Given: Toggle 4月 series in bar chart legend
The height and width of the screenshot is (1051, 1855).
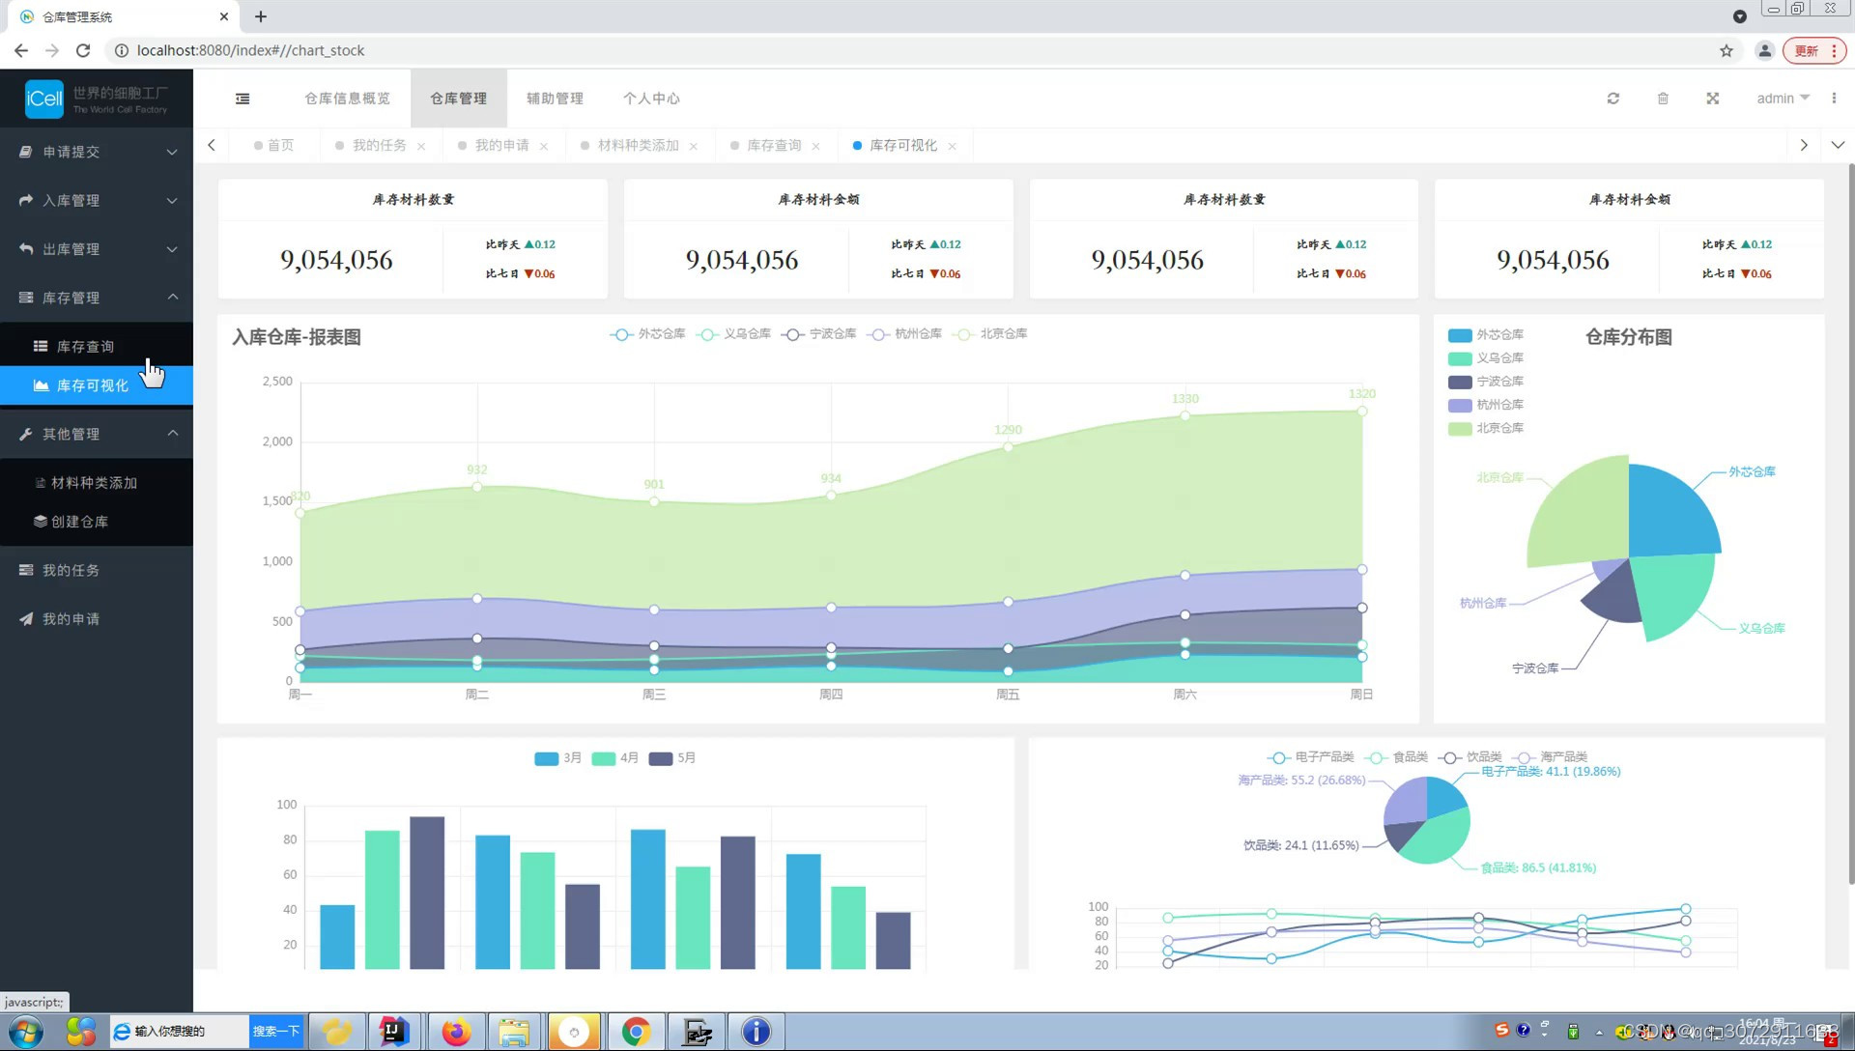Looking at the screenshot, I should 615,758.
